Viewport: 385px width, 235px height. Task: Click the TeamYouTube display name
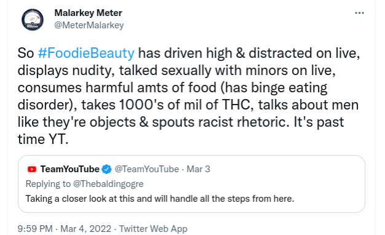tap(69, 169)
